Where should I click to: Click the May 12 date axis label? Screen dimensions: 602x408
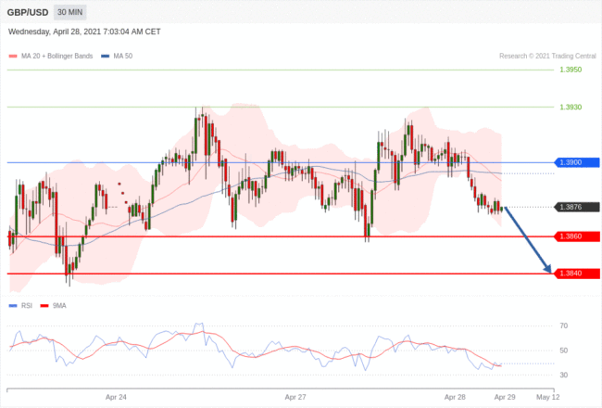click(x=548, y=397)
